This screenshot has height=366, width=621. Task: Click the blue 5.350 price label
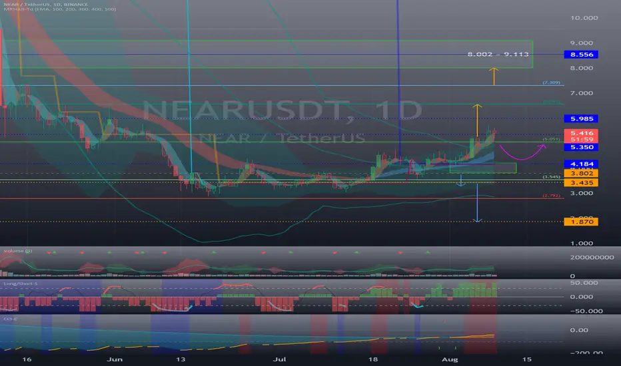581,147
